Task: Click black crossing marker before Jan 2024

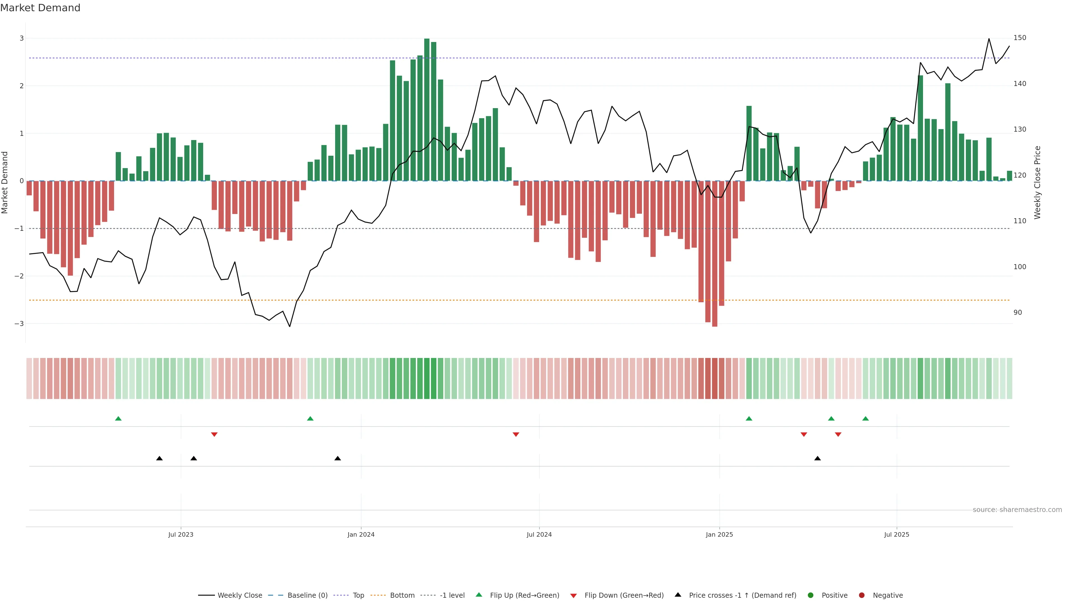Action: 337,459
